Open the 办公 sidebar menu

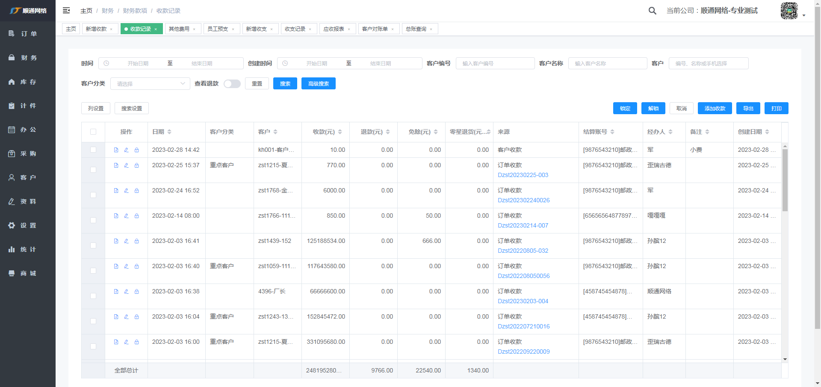(28, 130)
